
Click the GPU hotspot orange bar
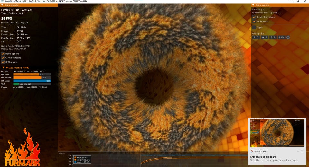pyautogui.click(x=27, y=78)
